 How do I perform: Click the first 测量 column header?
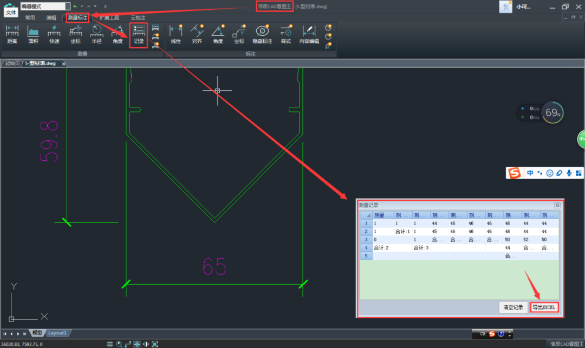(383, 215)
